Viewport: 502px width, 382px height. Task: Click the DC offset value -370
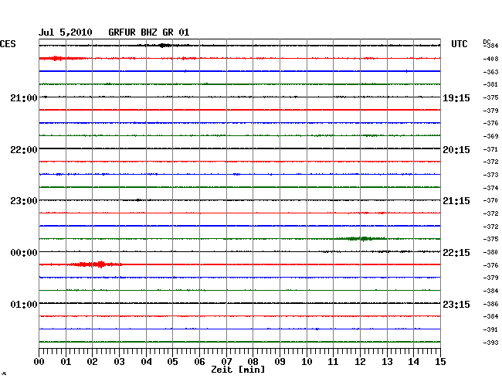tap(490, 200)
